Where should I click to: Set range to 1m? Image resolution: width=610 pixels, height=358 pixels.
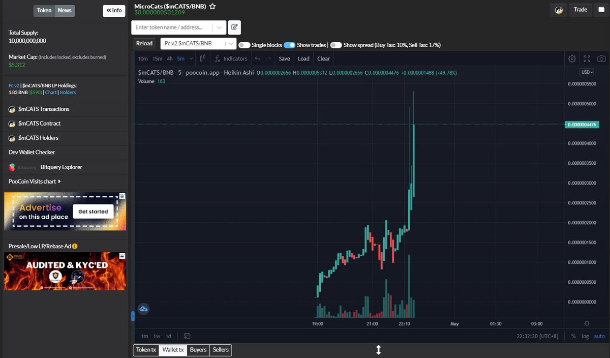pyautogui.click(x=144, y=336)
